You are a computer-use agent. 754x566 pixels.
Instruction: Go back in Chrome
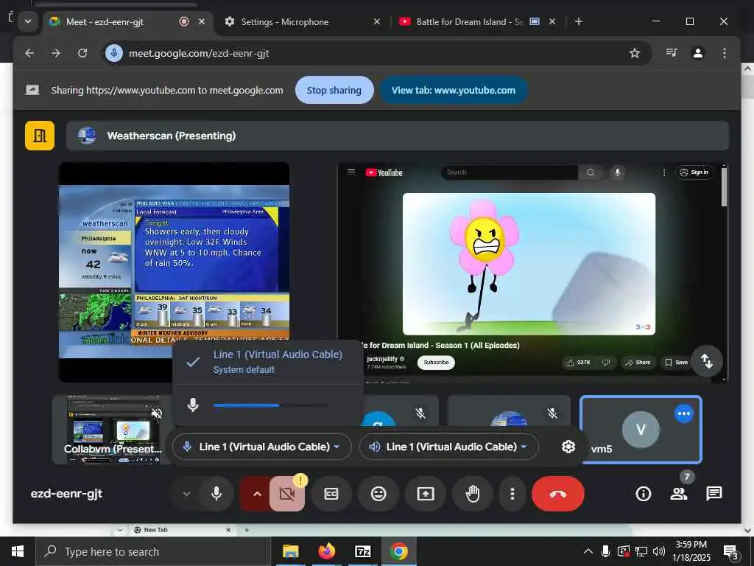[x=29, y=53]
